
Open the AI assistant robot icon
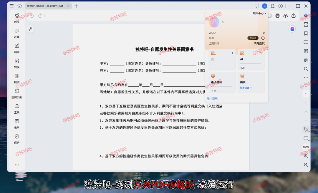coord(306,16)
